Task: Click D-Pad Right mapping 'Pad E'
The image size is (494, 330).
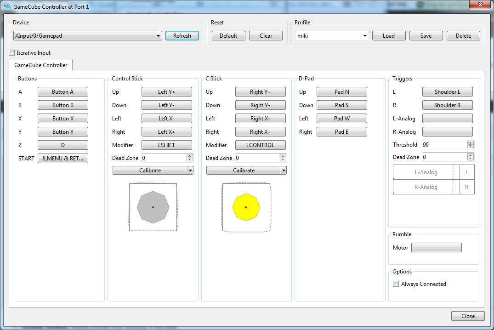Action: pyautogui.click(x=342, y=132)
